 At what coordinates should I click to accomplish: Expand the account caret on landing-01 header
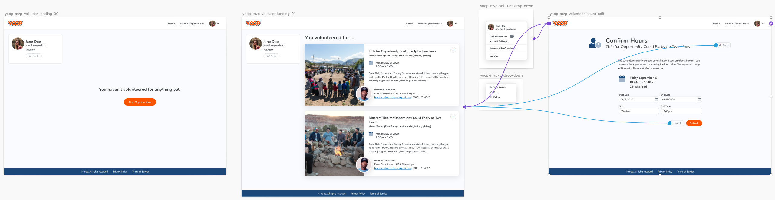point(456,24)
